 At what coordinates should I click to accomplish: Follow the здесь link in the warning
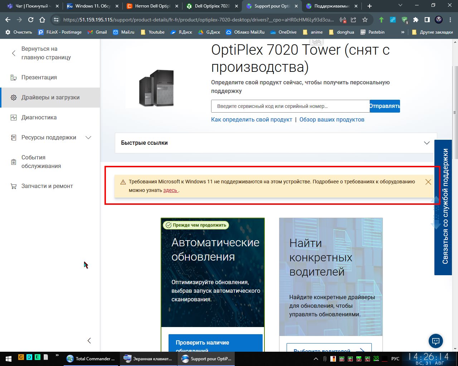coord(170,191)
